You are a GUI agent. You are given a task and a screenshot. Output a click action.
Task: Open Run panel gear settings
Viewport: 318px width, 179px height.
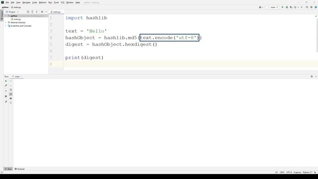(x=312, y=77)
